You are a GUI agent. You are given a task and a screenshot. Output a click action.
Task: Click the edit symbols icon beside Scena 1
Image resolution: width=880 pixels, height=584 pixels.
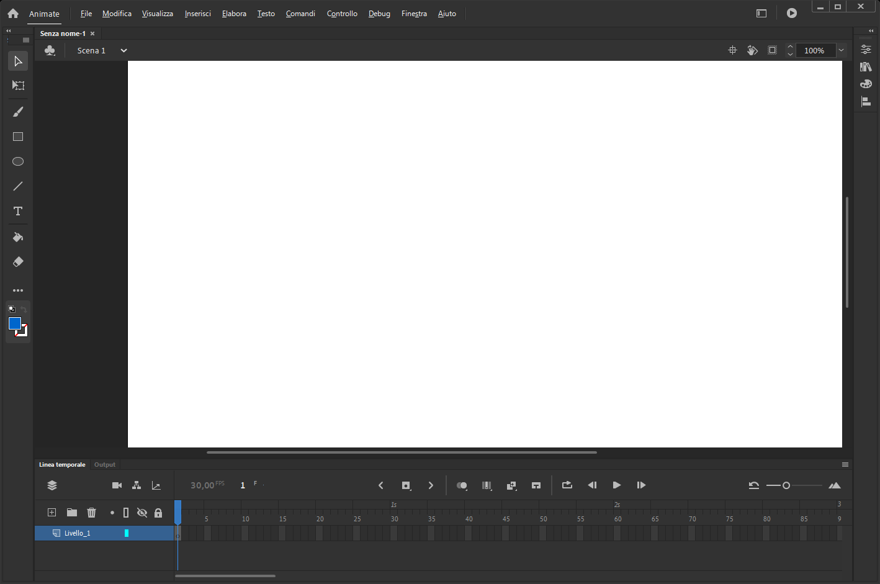pos(50,50)
